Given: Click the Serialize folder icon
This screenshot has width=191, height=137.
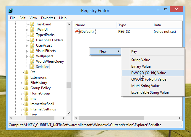Looking at the screenshot, I should coord(32,67).
